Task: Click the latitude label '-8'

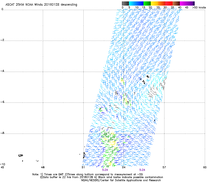Action: pos(2,133)
